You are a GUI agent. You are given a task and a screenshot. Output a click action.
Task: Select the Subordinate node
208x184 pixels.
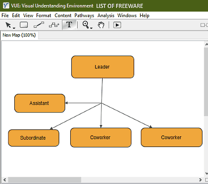pyautogui.click(x=34, y=138)
